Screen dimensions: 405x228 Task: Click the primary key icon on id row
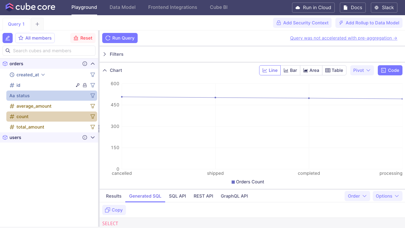(x=78, y=85)
